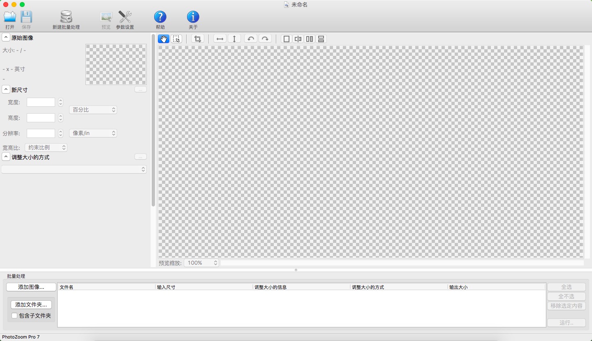This screenshot has height=341, width=592.
Task: Click the blue Help question icon
Action: 160,17
